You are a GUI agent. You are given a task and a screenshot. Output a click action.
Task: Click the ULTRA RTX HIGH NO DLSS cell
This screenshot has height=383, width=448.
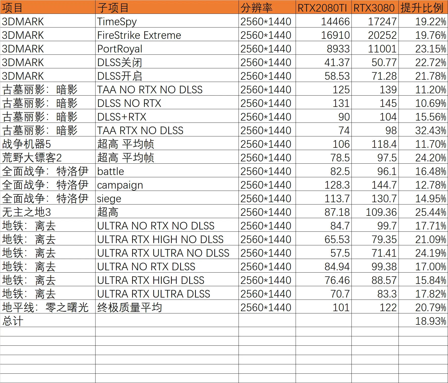coord(167,239)
